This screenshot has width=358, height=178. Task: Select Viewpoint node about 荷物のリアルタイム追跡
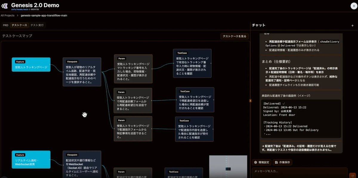(x=82, y=72)
